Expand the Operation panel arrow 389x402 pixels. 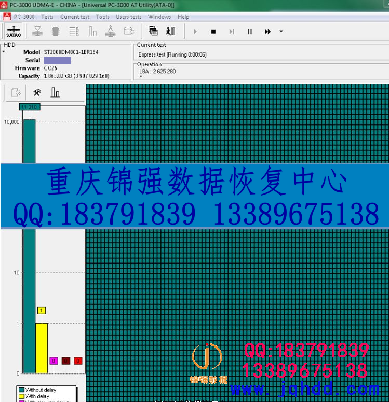pos(141,76)
